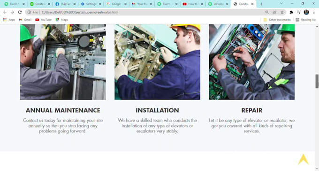Click the INSTALLATION heading

(x=157, y=110)
